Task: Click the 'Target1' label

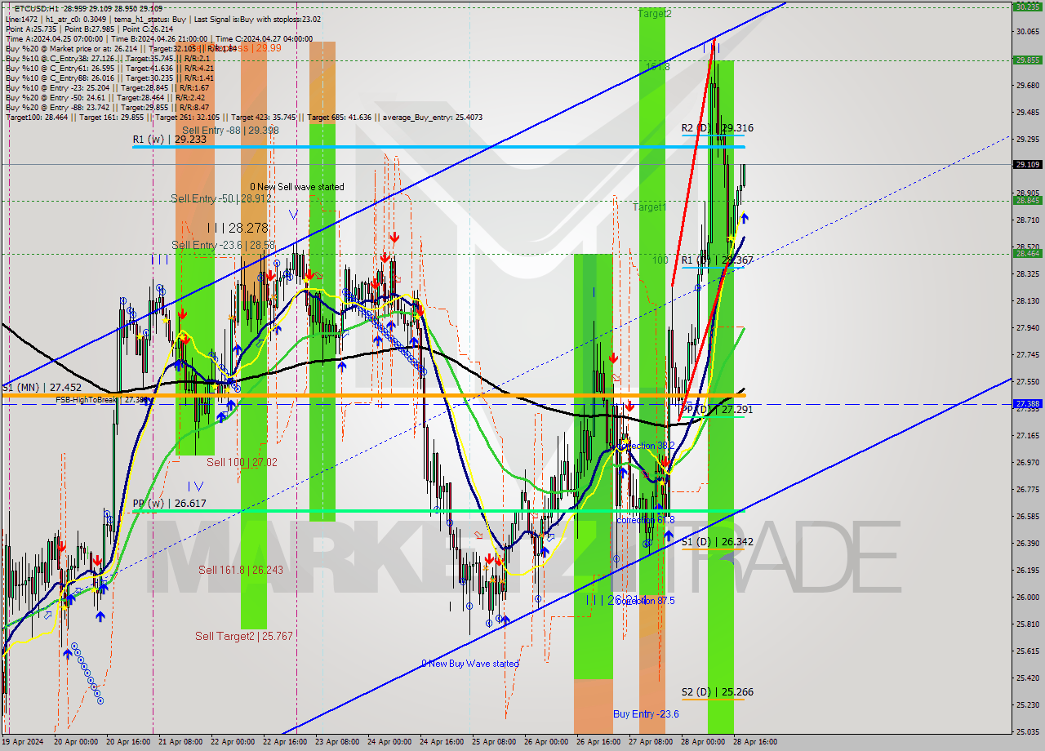Action: tap(650, 207)
